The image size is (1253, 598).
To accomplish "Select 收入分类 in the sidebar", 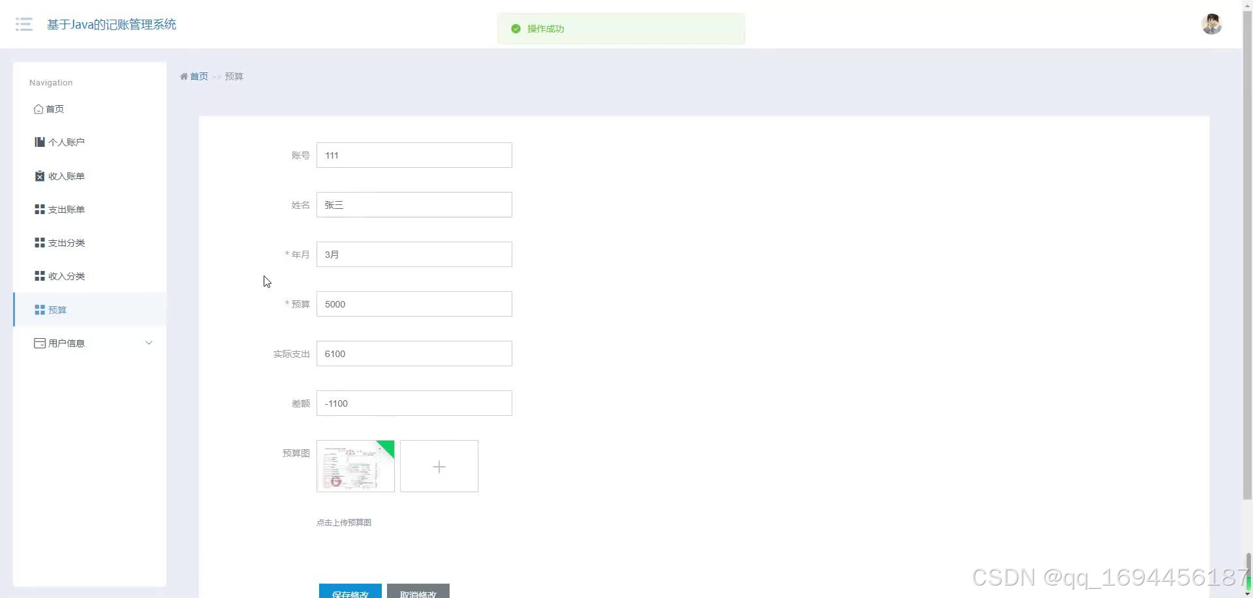I will click(x=89, y=276).
